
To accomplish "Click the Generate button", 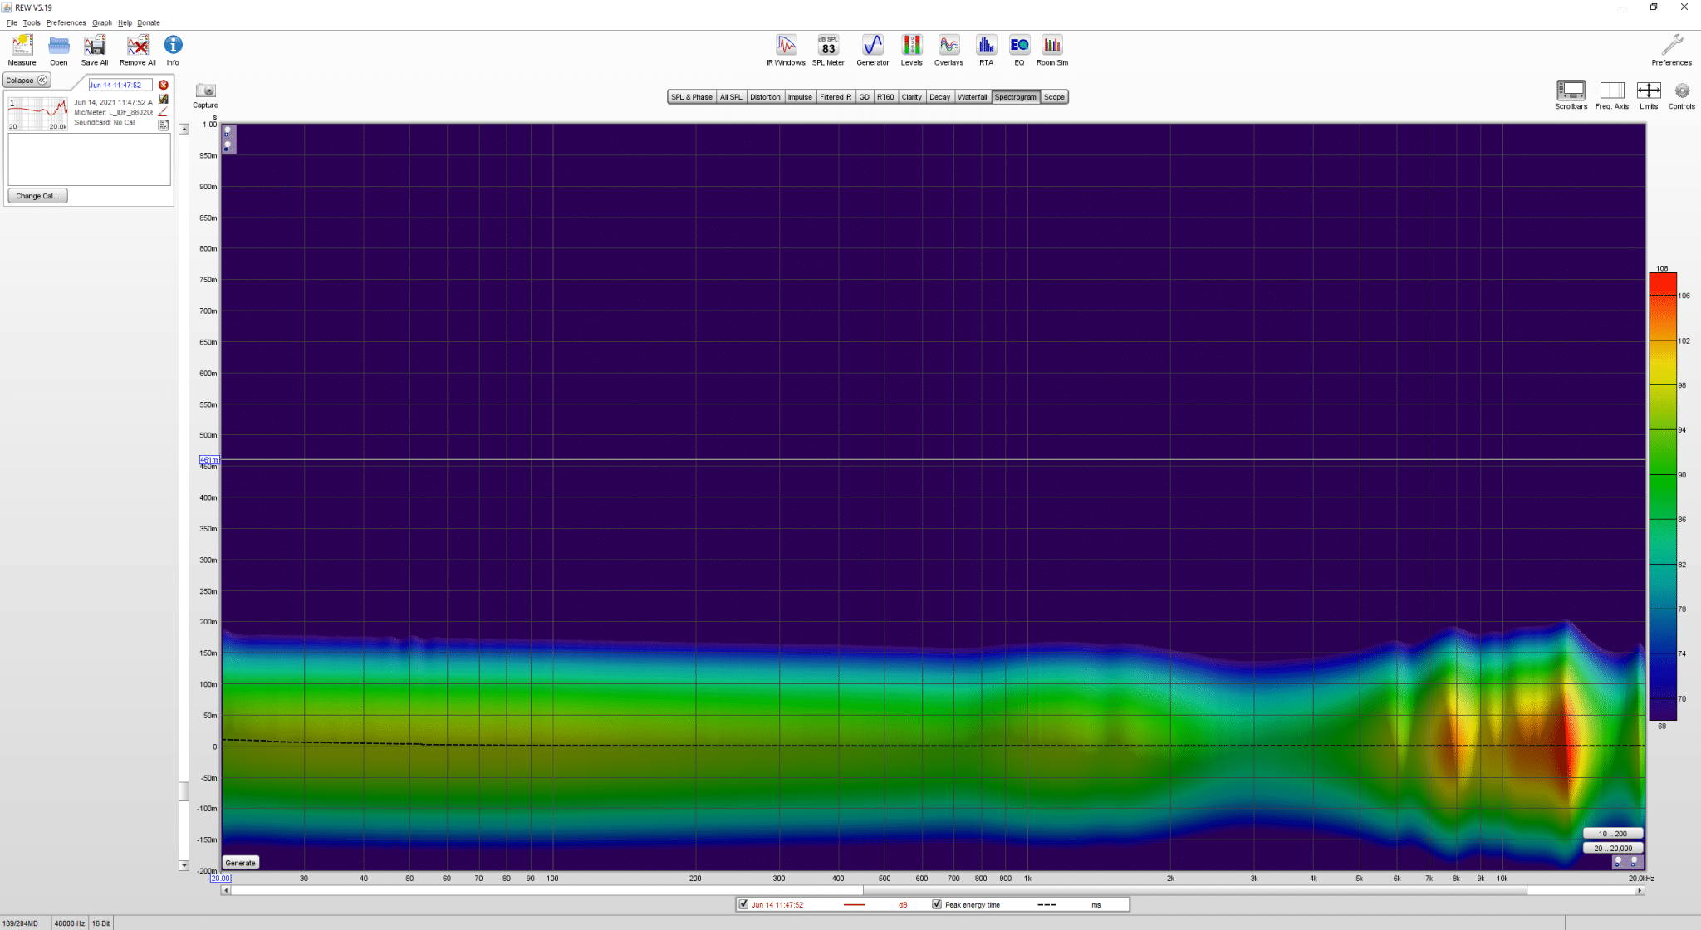I will 241,863.
